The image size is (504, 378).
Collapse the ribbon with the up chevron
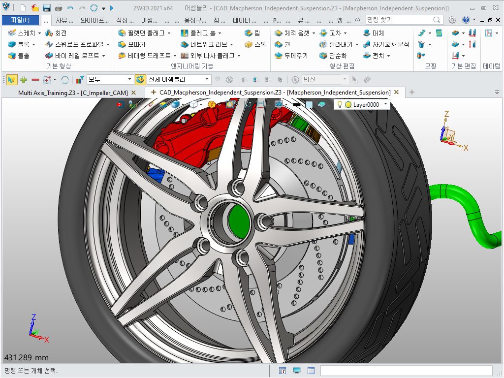[357, 20]
